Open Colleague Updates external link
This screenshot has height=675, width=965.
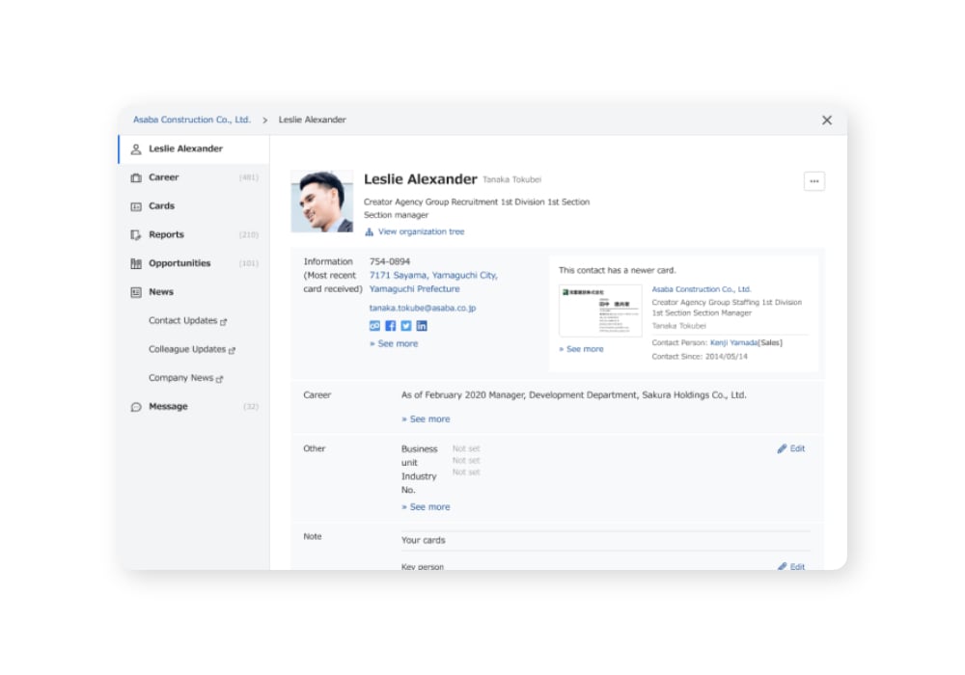click(191, 349)
